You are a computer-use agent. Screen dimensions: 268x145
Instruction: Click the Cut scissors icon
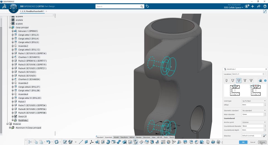[30, 142]
